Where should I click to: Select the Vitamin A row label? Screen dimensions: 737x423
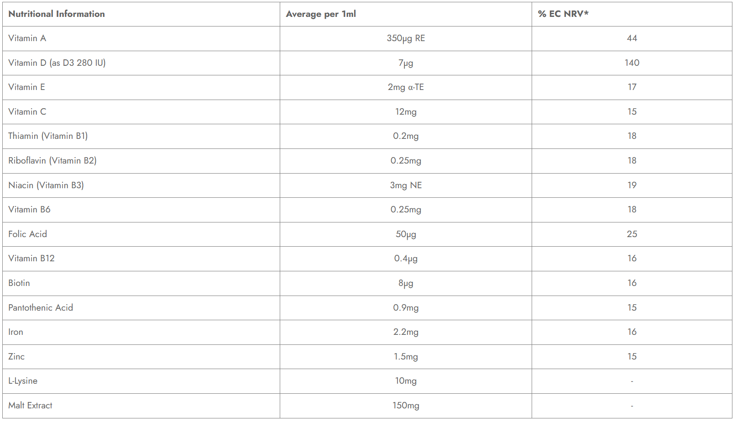pos(27,38)
